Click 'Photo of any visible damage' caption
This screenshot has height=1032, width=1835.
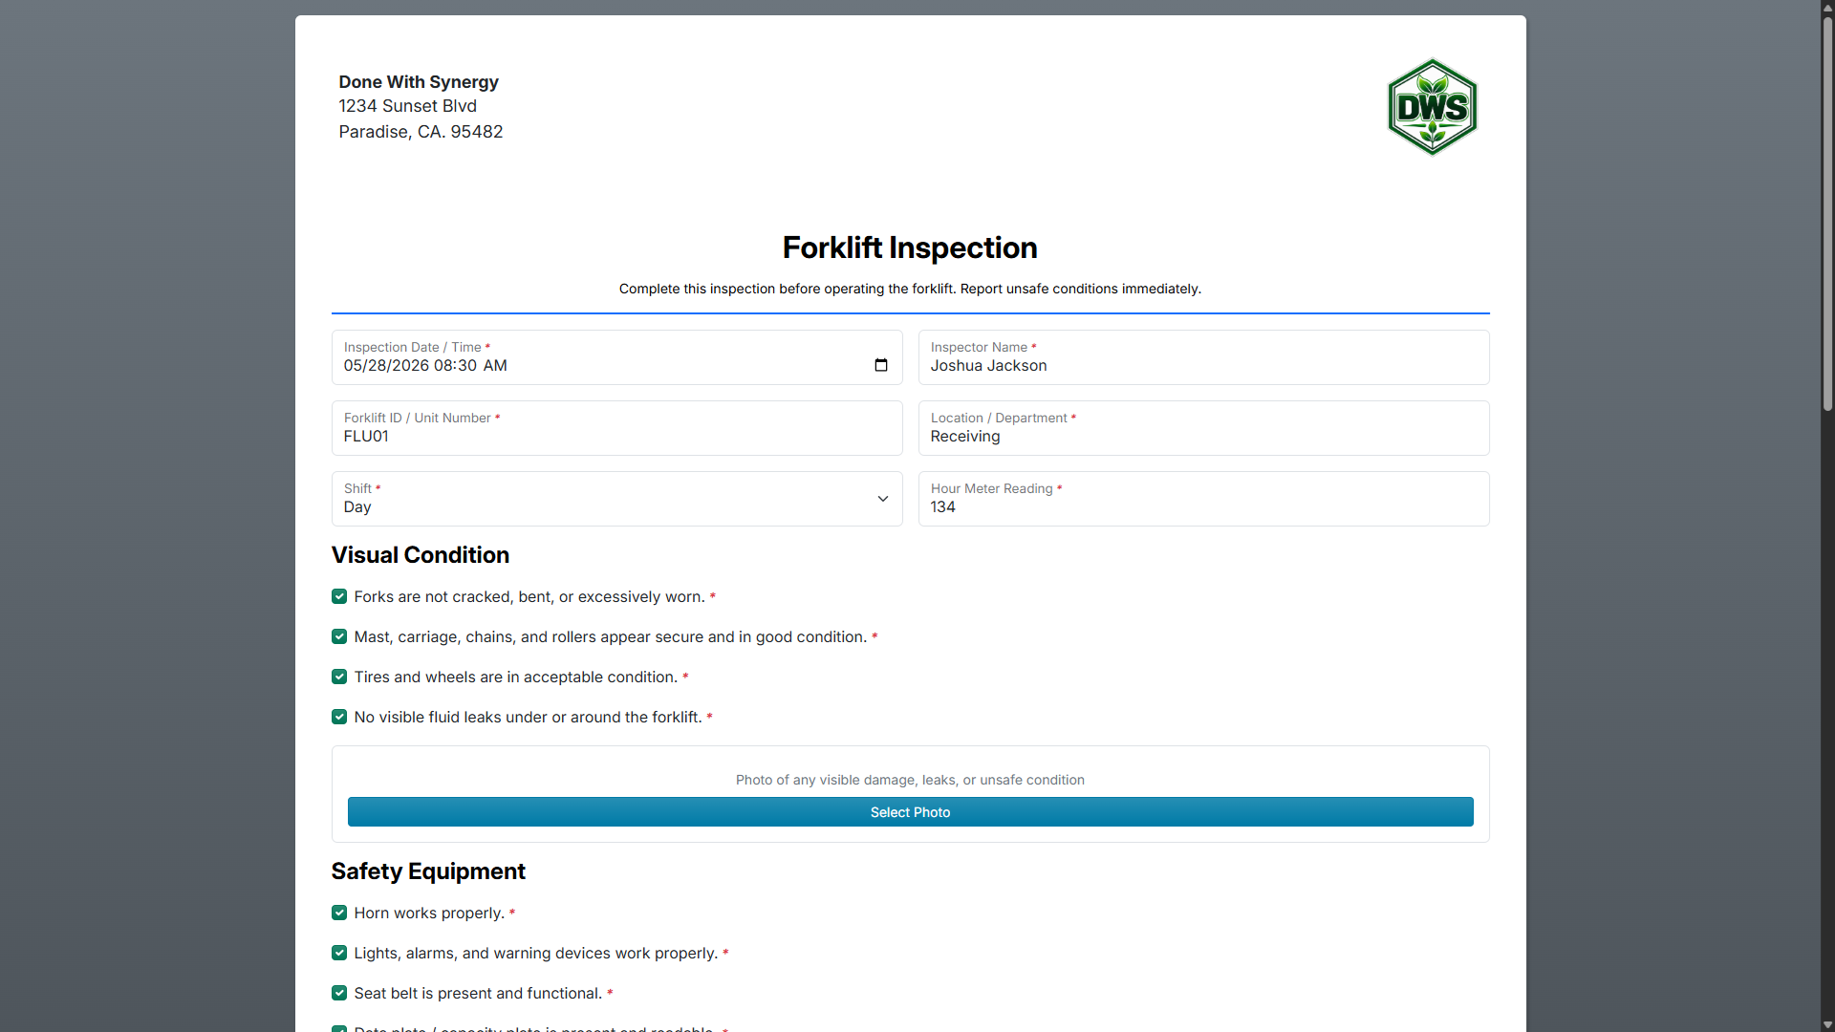(910, 780)
